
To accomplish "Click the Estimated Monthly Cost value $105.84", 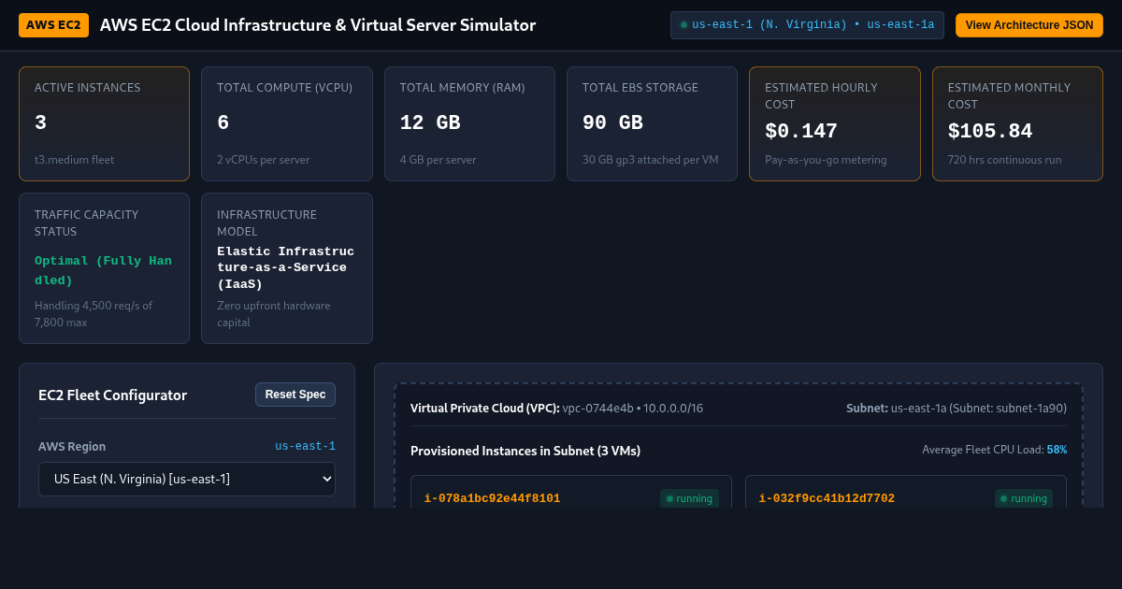I will pos(990,132).
